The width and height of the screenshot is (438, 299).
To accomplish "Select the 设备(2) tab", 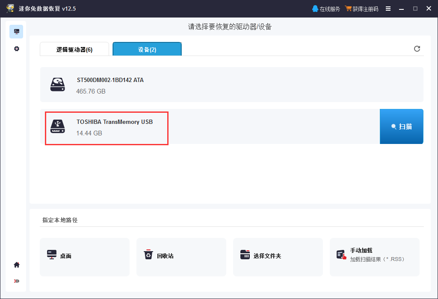I will [x=147, y=49].
